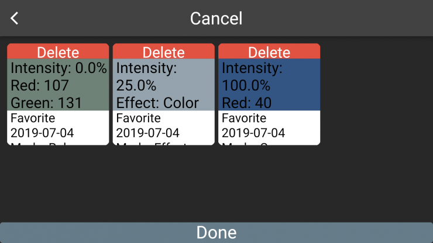
Task: Delete the green Intensity 0.0% favorite
Action: coord(58,51)
